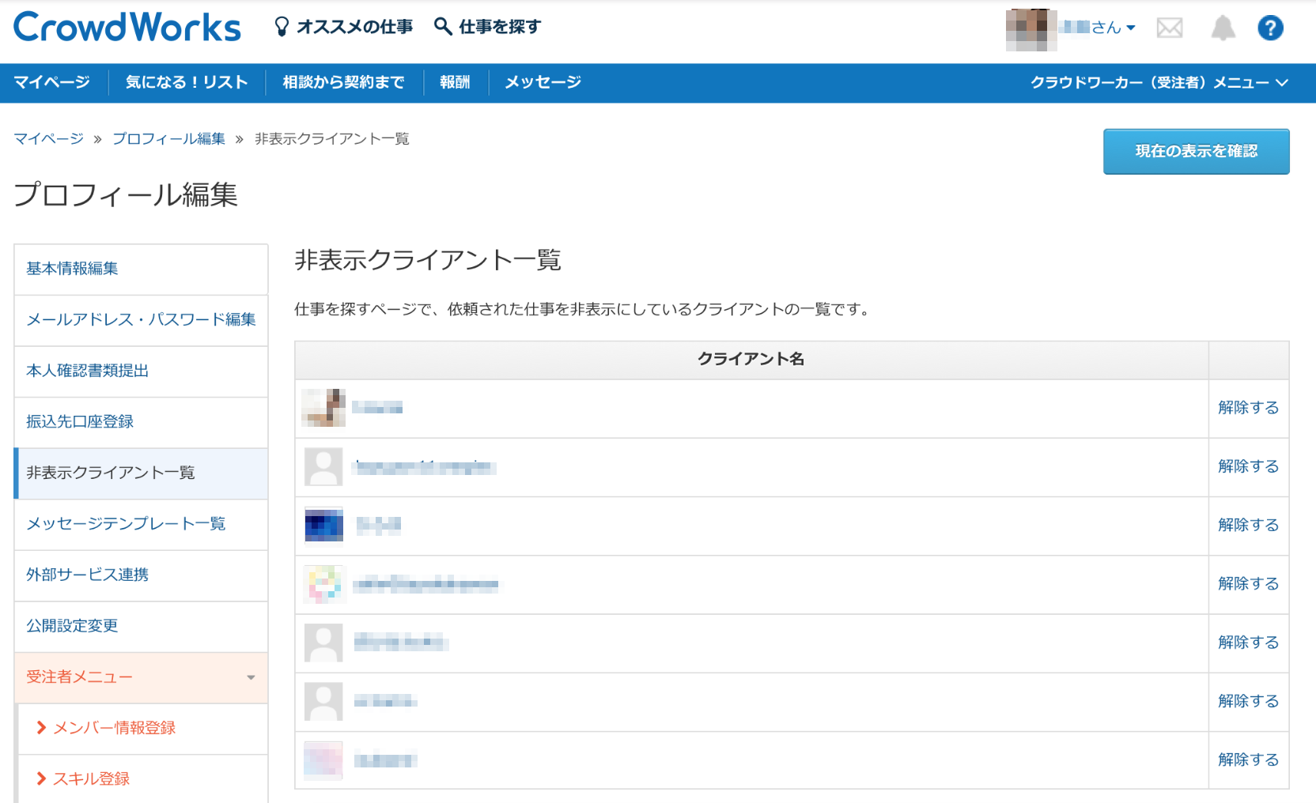1316x803 pixels.
Task: Expand クラウドワーカー（受注者）メニュー dropdown
Action: coord(1159,83)
